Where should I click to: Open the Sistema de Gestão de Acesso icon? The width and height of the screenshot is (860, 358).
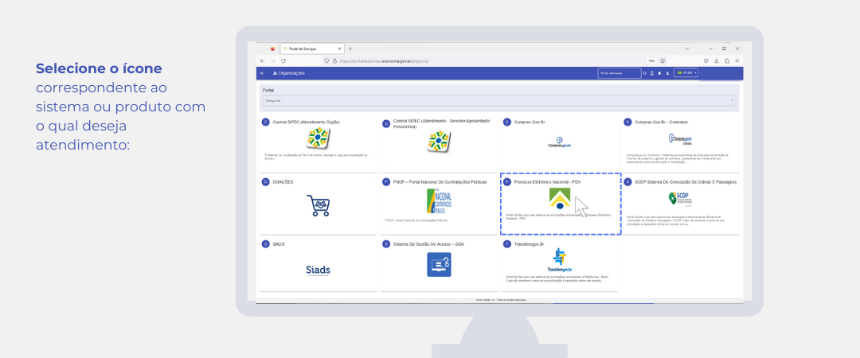[439, 264]
